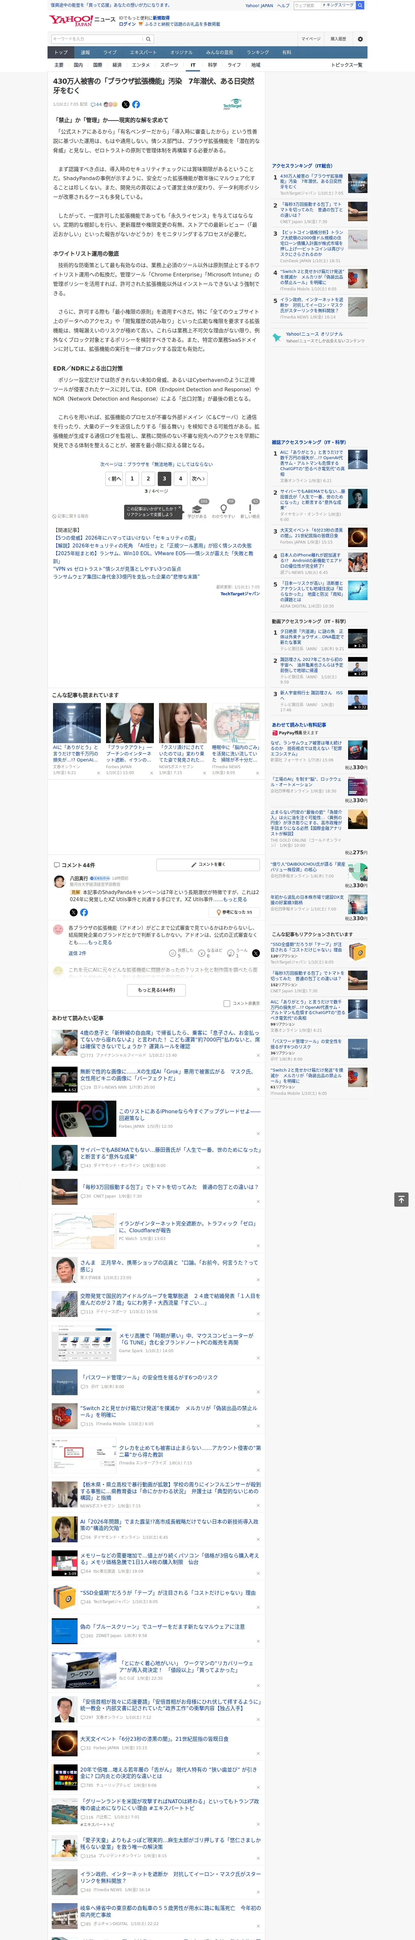The image size is (415, 1940).
Task: Click the keyword search magnifier icon
Action: (x=148, y=38)
